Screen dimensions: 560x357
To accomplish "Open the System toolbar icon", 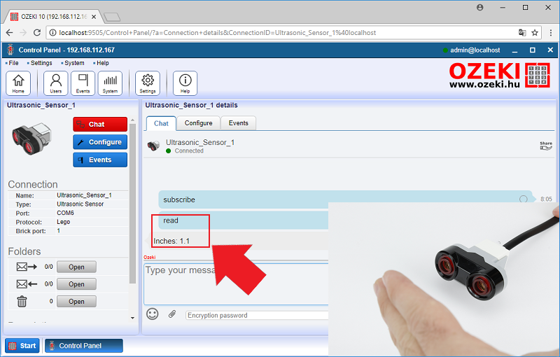I will [x=110, y=83].
